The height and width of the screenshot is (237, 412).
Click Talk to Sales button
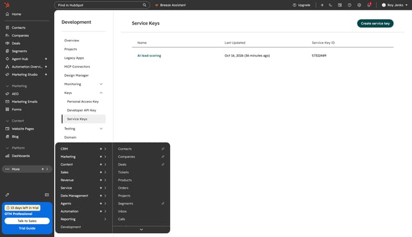click(27, 221)
